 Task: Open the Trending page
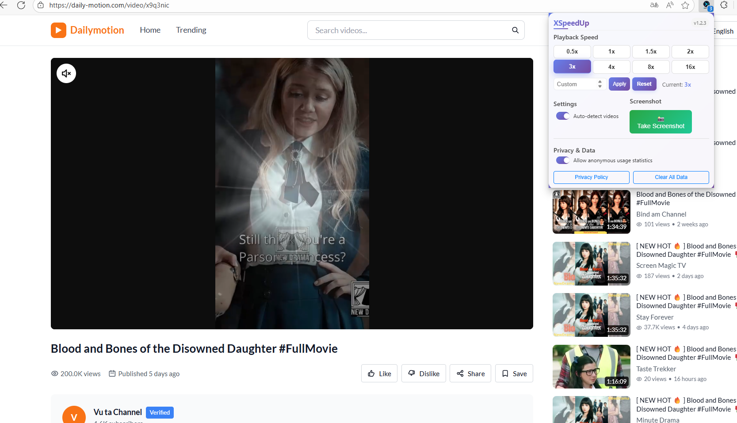point(191,30)
